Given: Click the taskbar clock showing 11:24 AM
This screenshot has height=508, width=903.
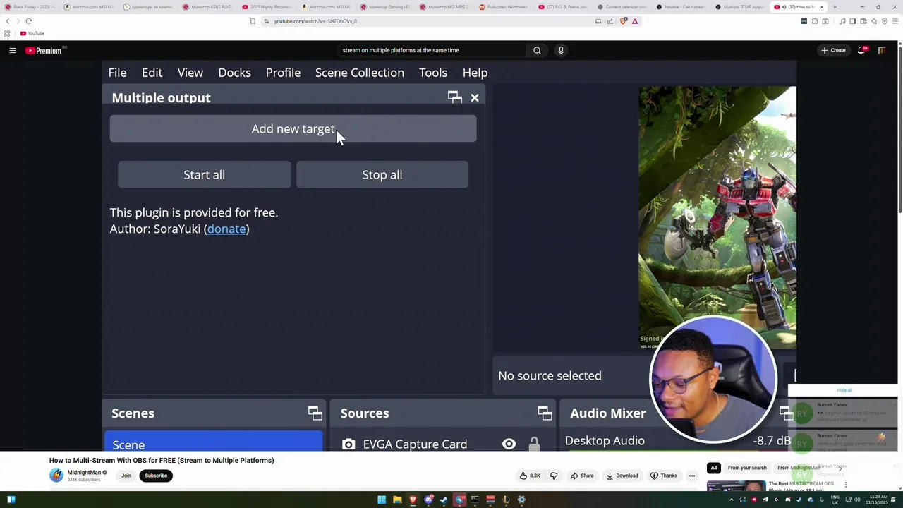Looking at the screenshot, I should (878, 500).
